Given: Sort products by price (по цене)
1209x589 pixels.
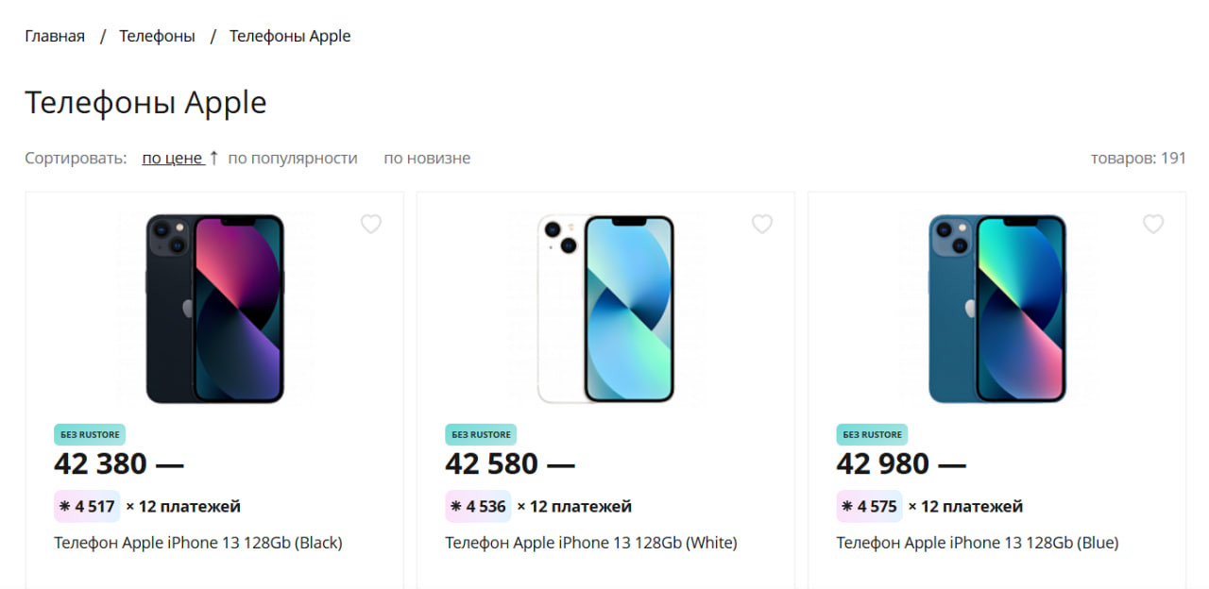Looking at the screenshot, I should [x=172, y=158].
